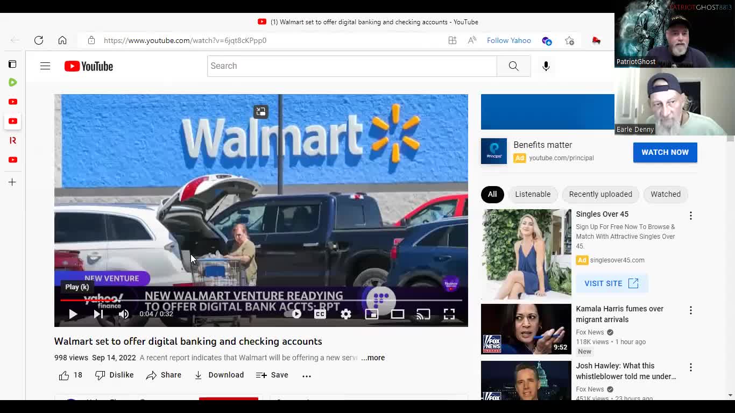Open red R sidebar tab
Viewport: 735px width, 413px height.
pyautogui.click(x=13, y=140)
